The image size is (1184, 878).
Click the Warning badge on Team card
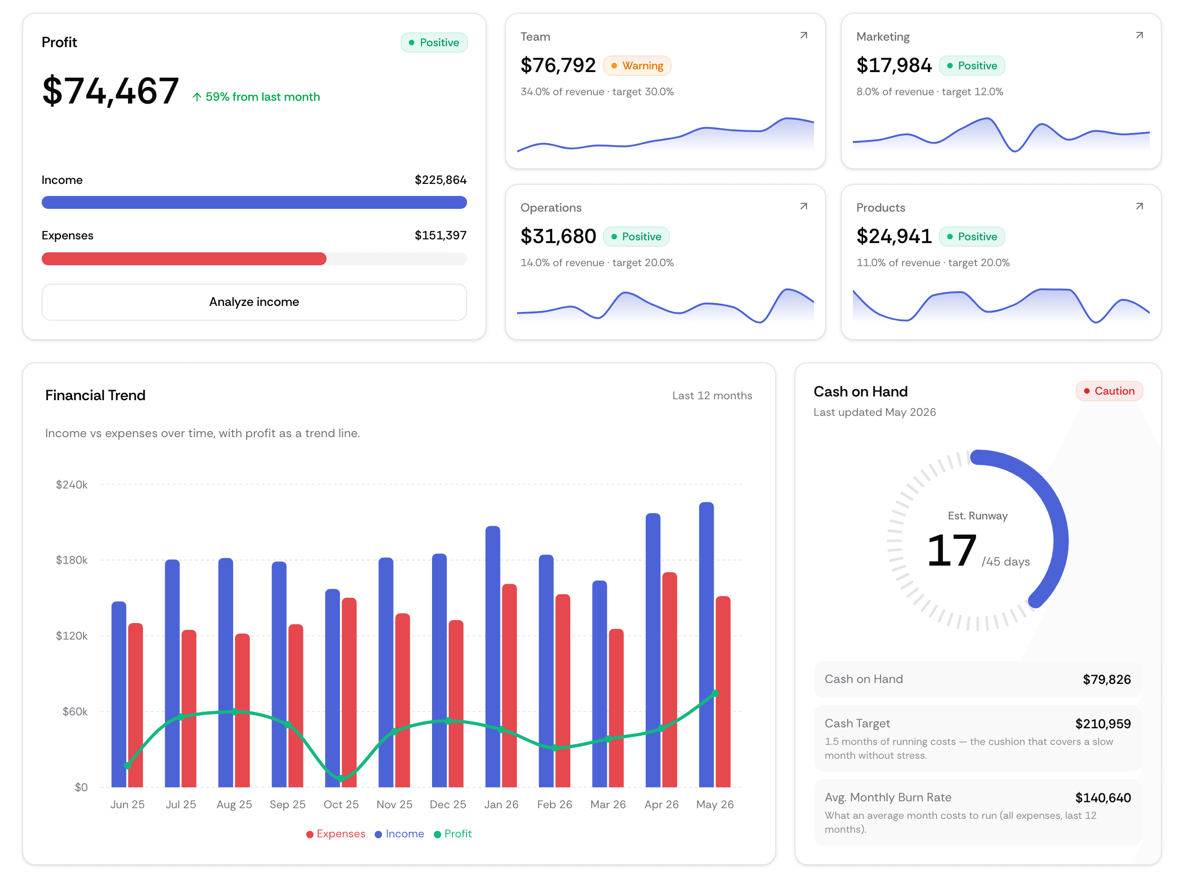click(x=637, y=66)
